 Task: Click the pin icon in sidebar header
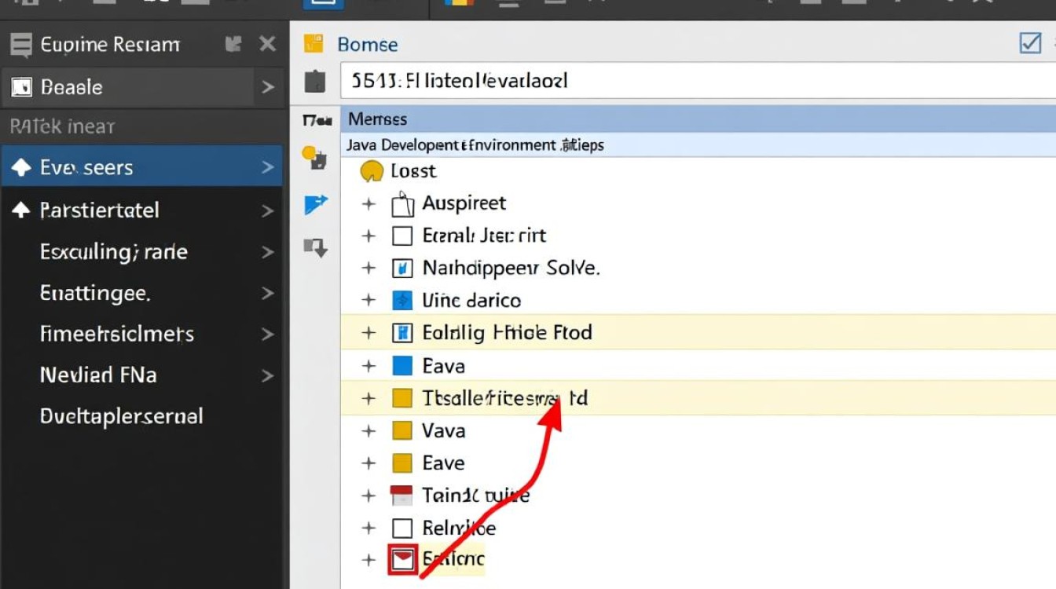(x=233, y=44)
